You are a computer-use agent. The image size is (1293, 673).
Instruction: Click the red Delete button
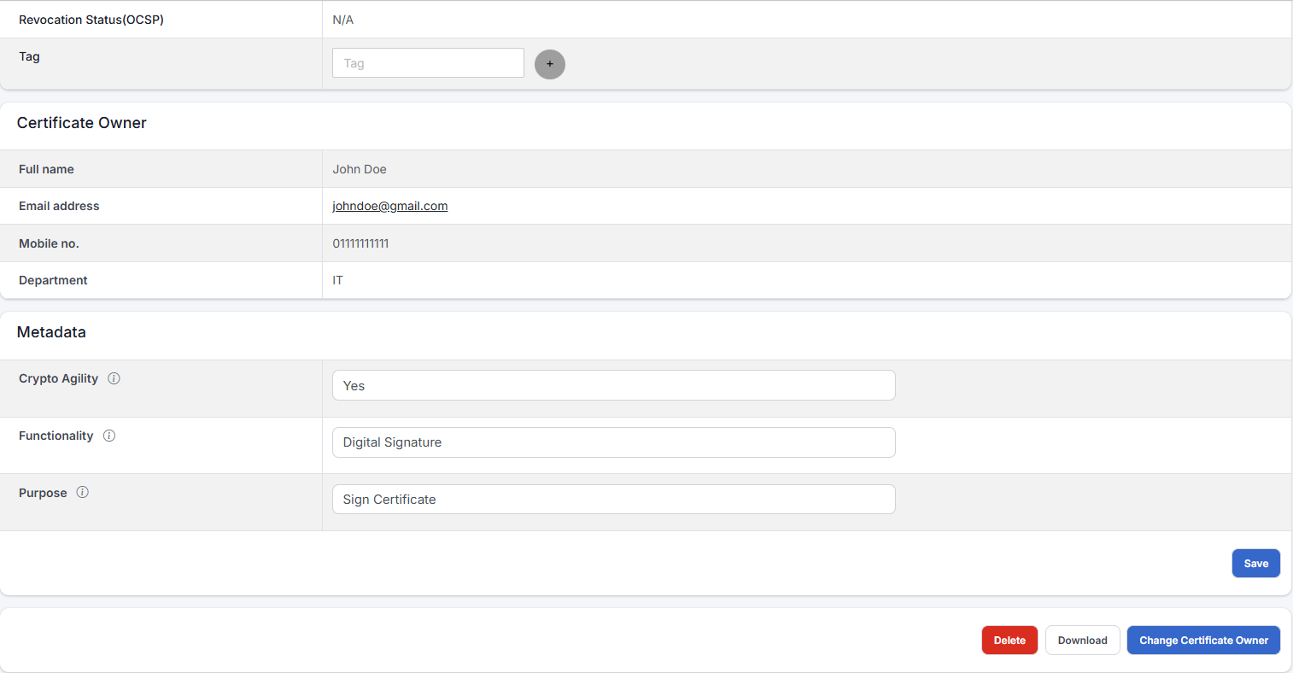tap(1009, 640)
